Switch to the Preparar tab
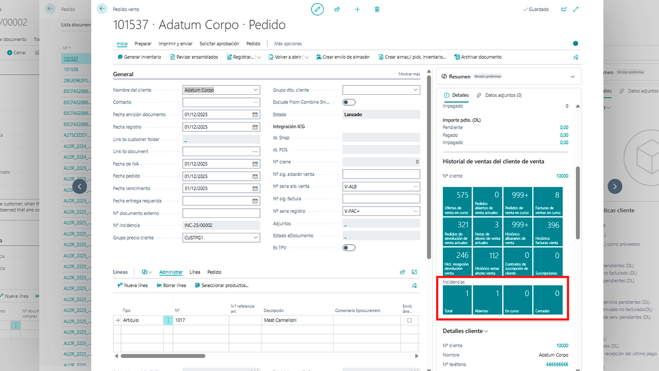659x371 pixels. [x=143, y=44]
